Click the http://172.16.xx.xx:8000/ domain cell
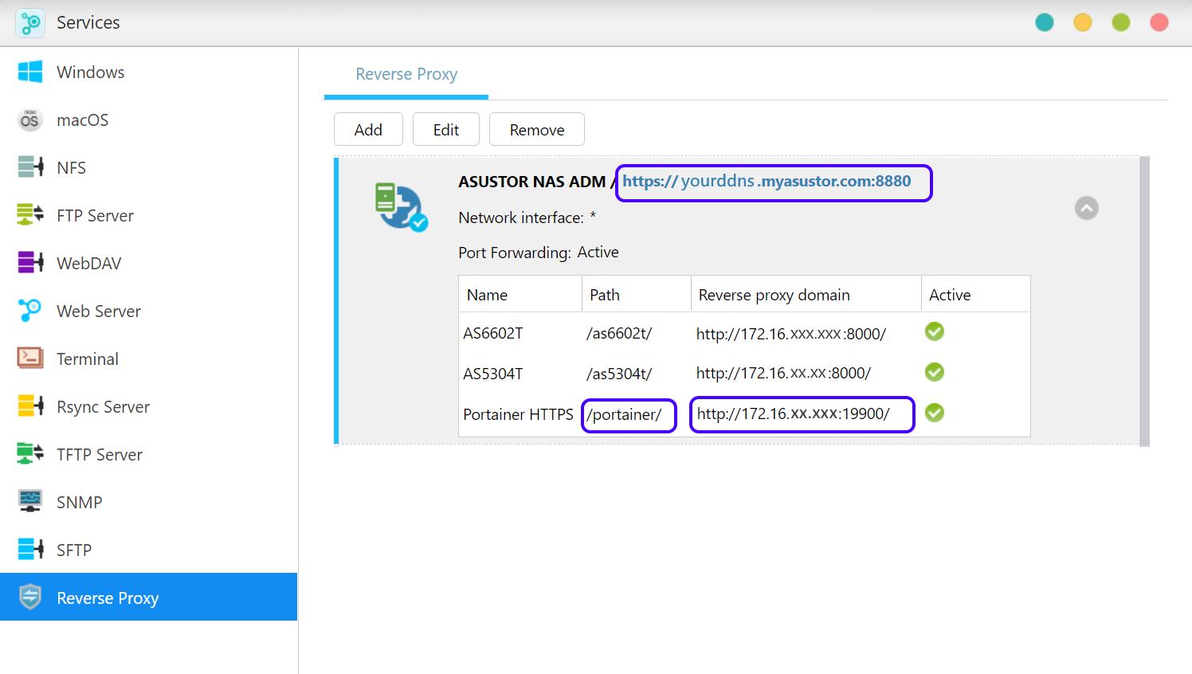The height and width of the screenshot is (674, 1192). [784, 373]
